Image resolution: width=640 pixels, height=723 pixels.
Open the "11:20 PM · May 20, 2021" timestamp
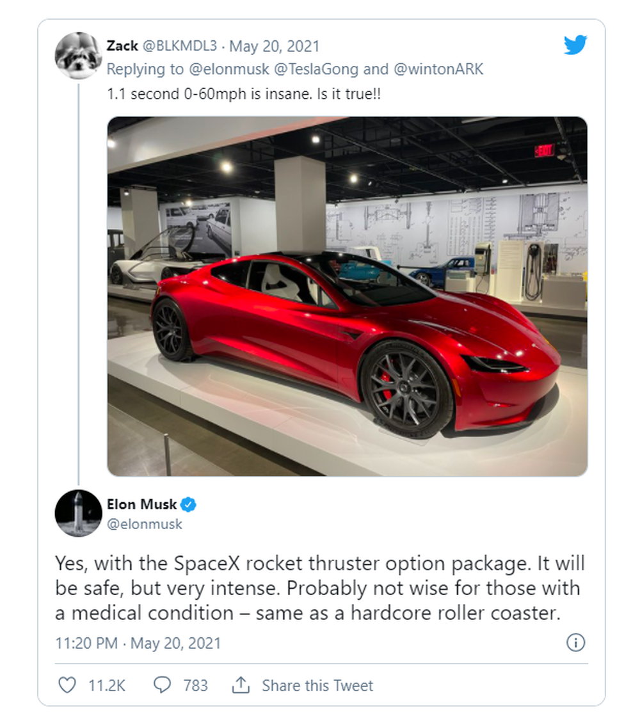[x=138, y=643]
